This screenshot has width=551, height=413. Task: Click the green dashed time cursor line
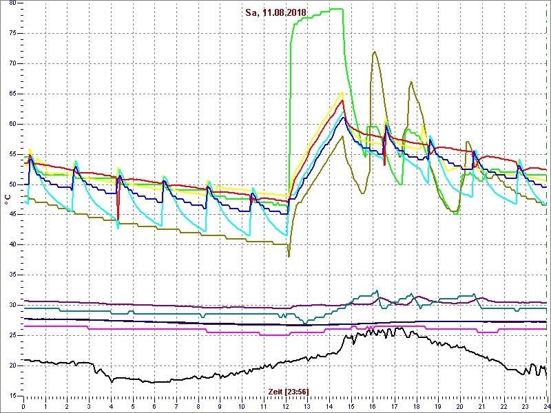click(x=546, y=200)
